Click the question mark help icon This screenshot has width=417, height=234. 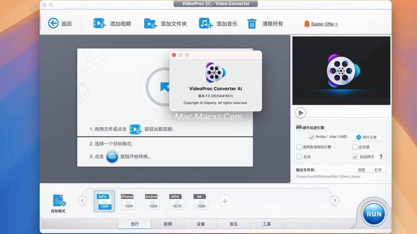coord(381,156)
